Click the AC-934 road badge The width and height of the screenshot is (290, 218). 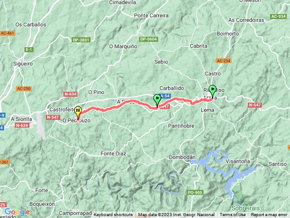[x=279, y=16]
